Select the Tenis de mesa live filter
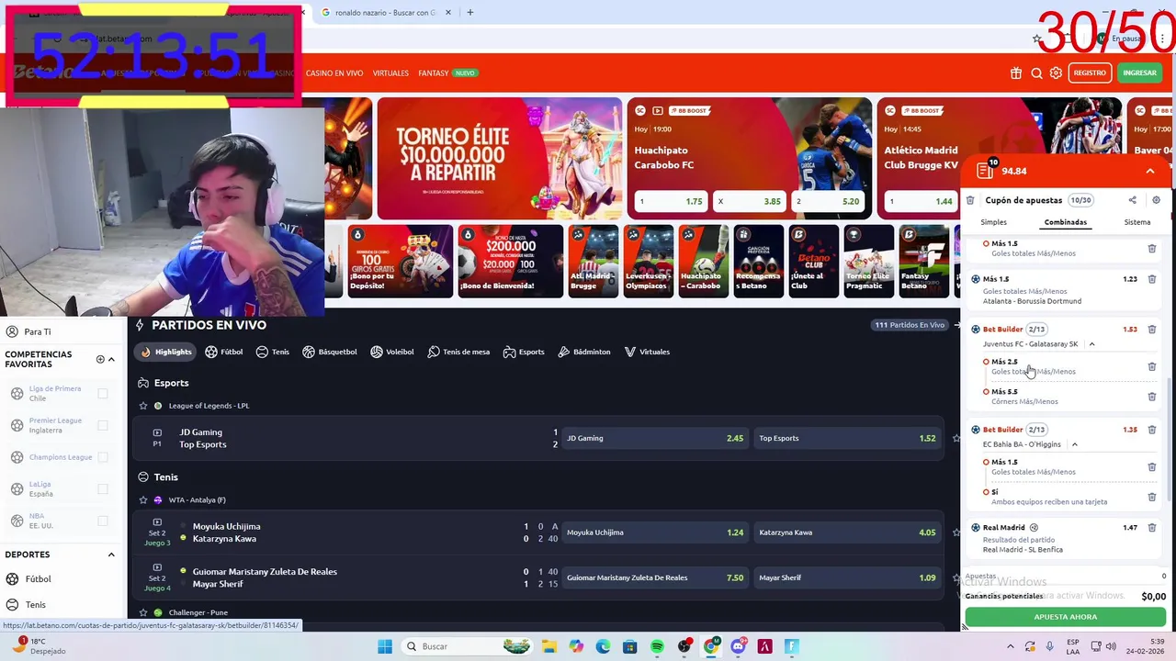The image size is (1176, 661). 458,352
